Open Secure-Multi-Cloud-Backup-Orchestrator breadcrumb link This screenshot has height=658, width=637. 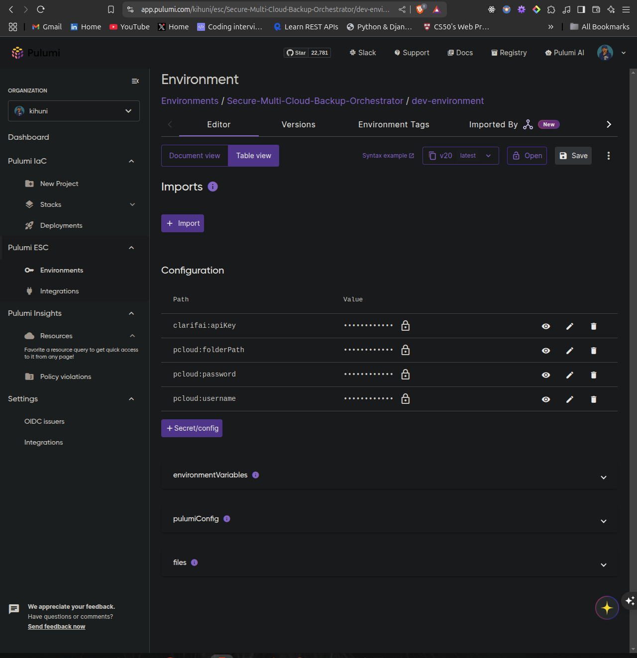315,101
